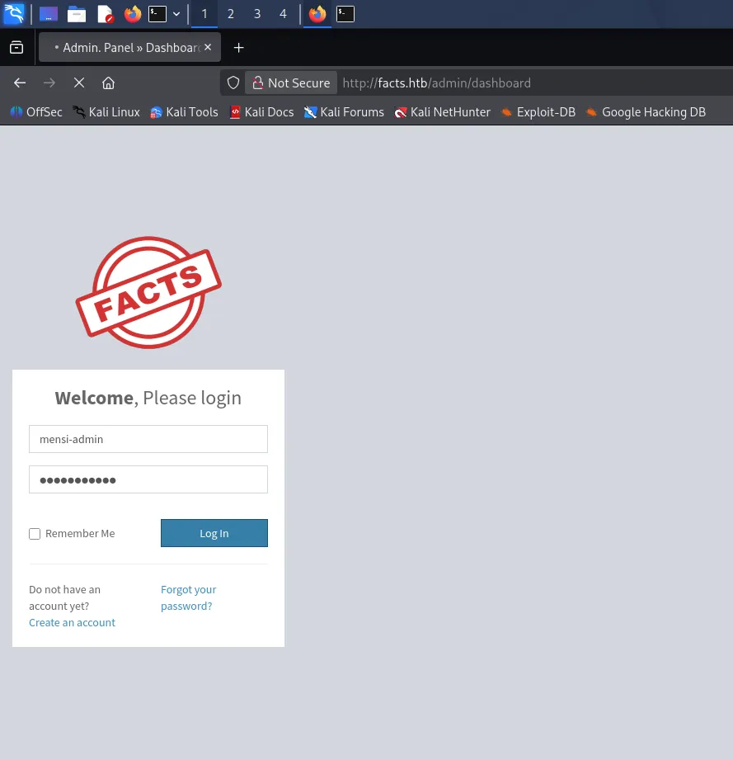Screen dimensions: 733x760
Task: Open the Kali applications menu
Action: [13, 13]
